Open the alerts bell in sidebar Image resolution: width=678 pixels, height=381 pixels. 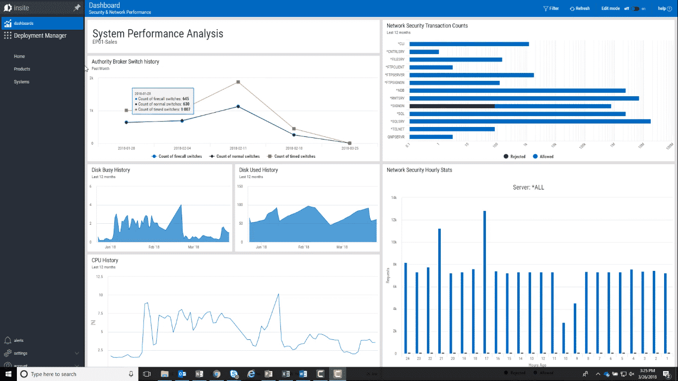pos(7,340)
